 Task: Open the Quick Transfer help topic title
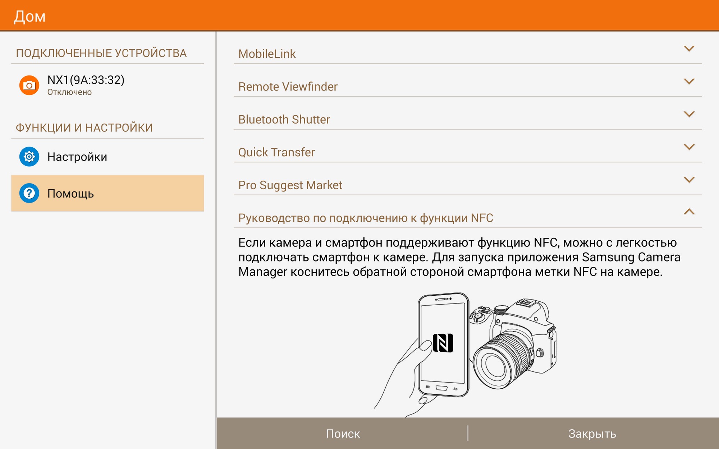tap(276, 152)
